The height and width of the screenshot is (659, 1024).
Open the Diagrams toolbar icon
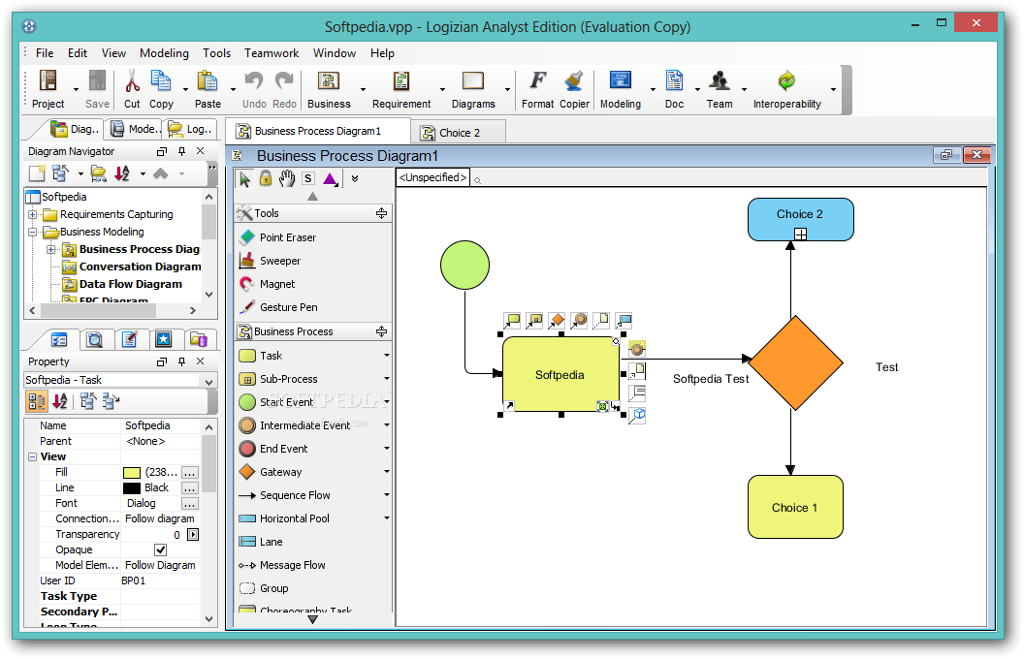[473, 81]
